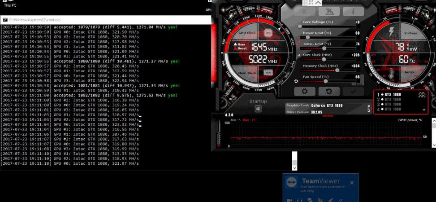The height and width of the screenshot is (202, 436).
Task: Click the down arrow of the power graph scrollbar
Action: pos(433,145)
